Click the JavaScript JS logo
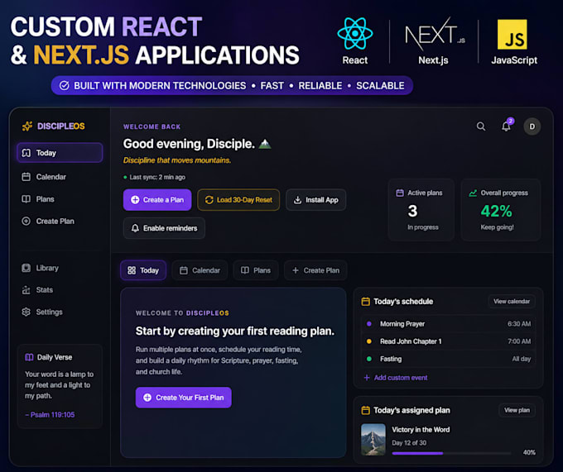This screenshot has width=563, height=472. 512,34
